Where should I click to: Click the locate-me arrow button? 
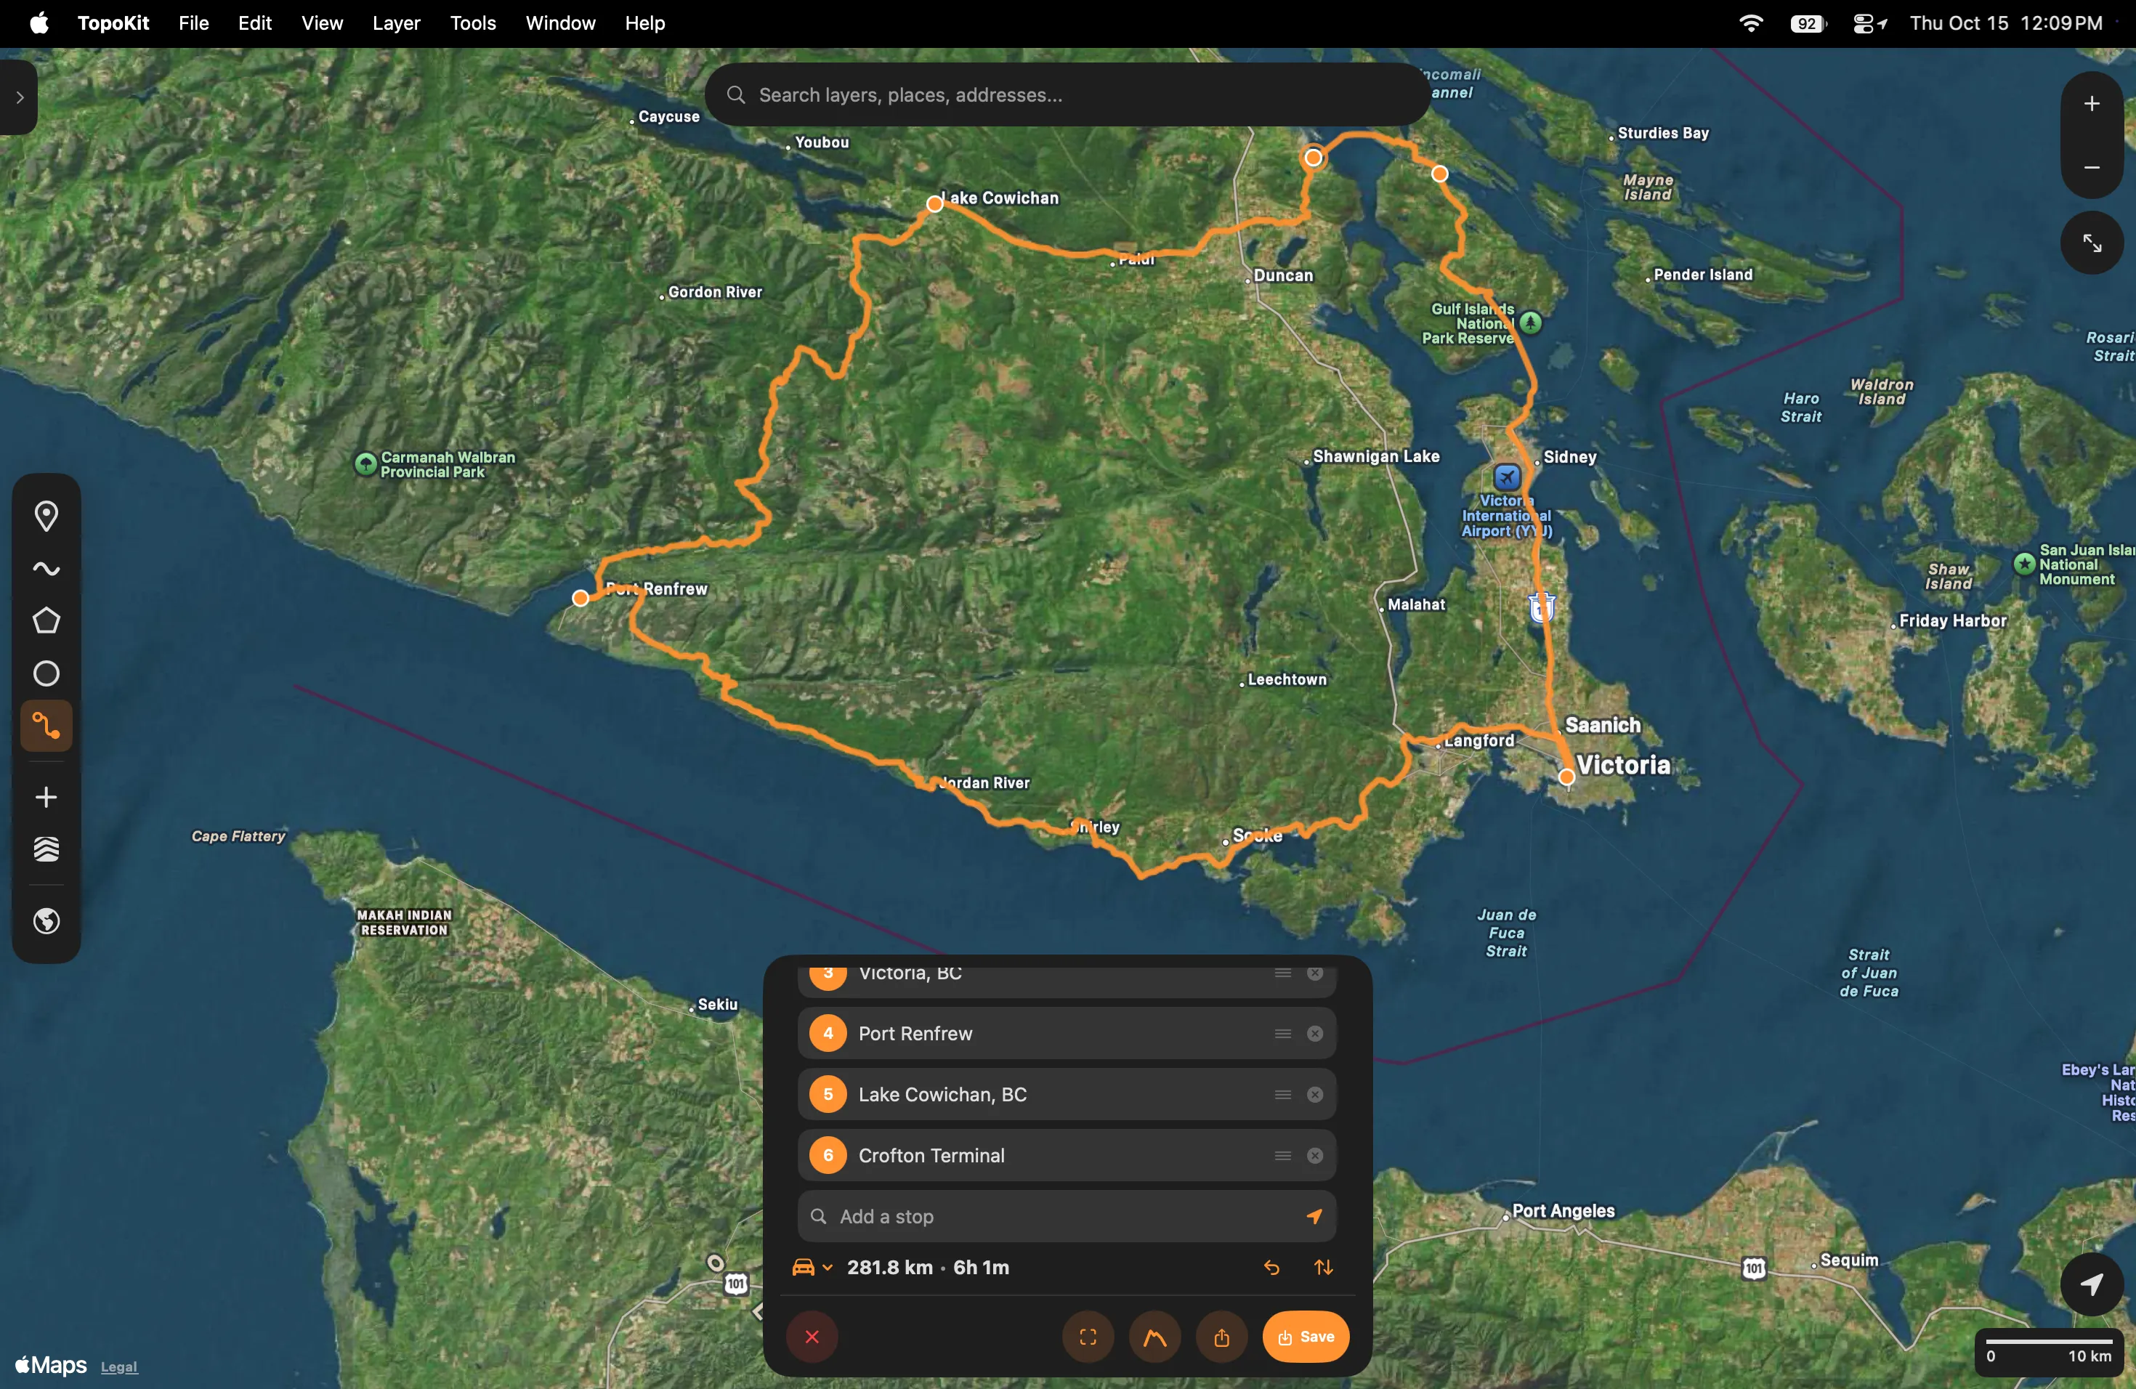[2091, 1285]
